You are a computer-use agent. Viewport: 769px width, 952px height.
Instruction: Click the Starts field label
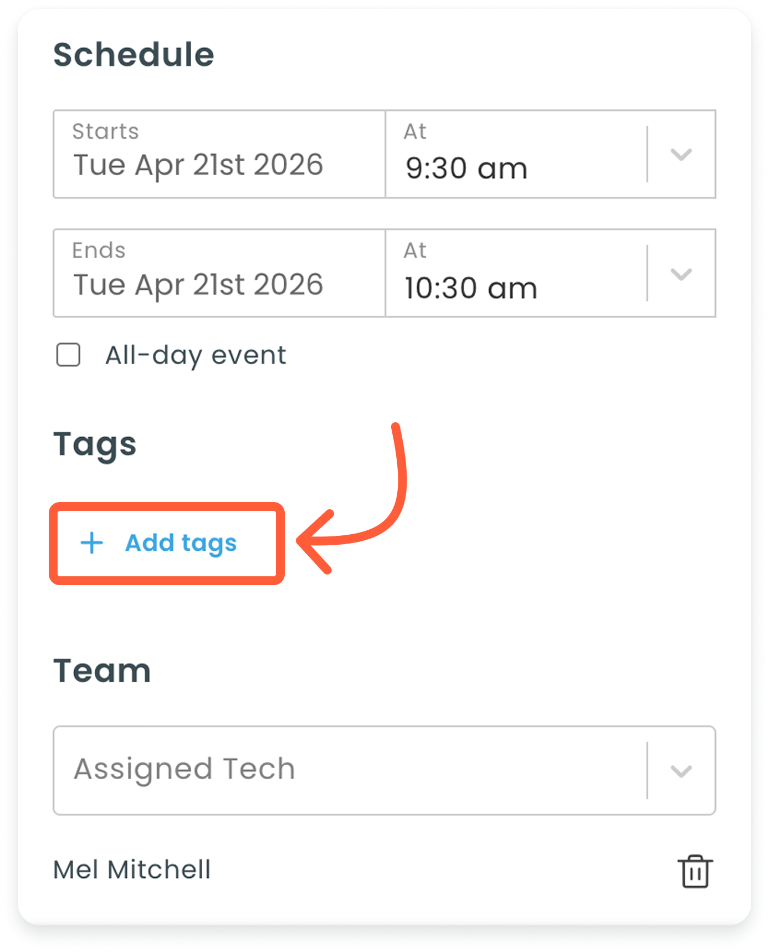click(x=105, y=132)
